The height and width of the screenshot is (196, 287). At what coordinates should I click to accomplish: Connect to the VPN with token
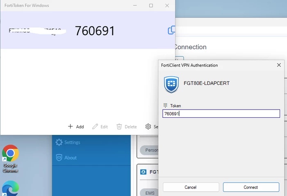251,187
